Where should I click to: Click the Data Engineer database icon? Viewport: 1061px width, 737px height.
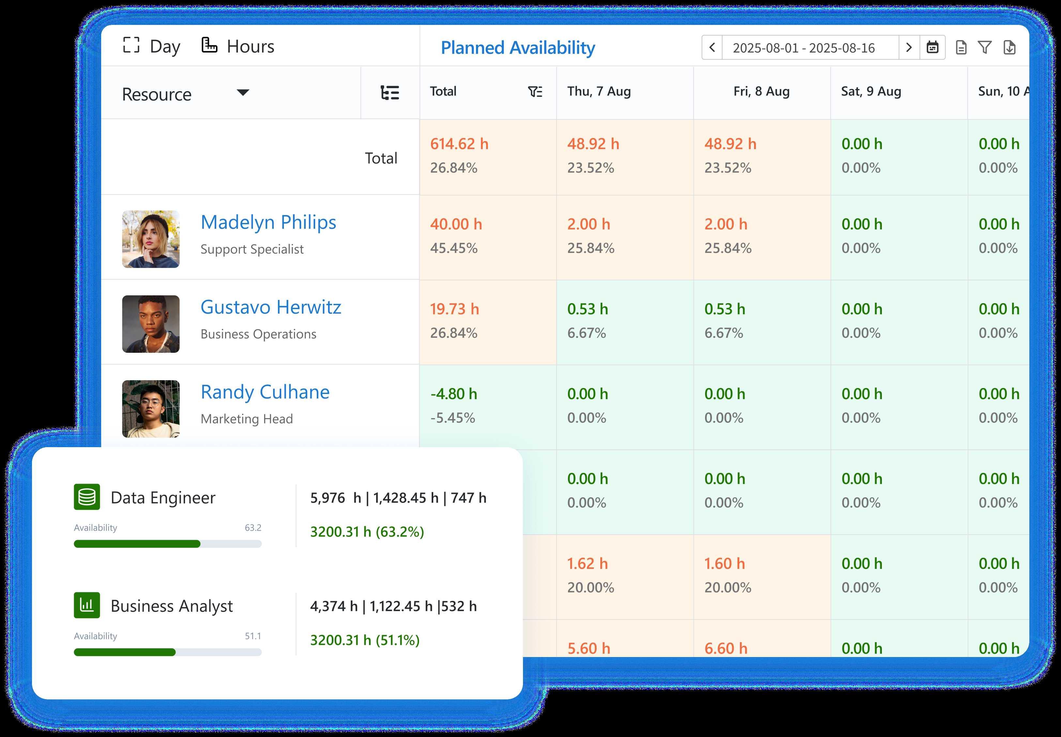click(x=87, y=497)
